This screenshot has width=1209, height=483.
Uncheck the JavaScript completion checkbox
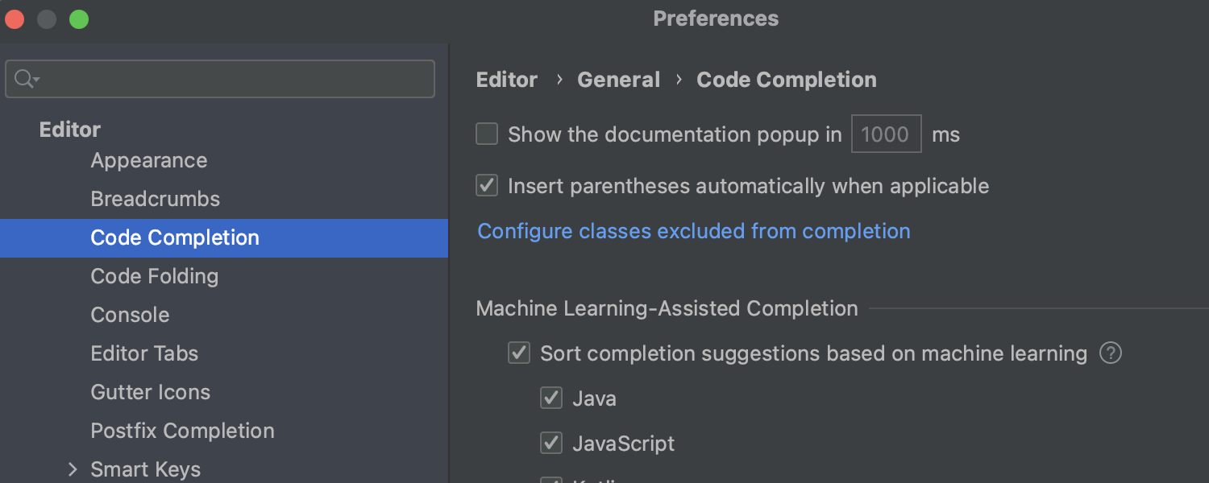pos(551,443)
